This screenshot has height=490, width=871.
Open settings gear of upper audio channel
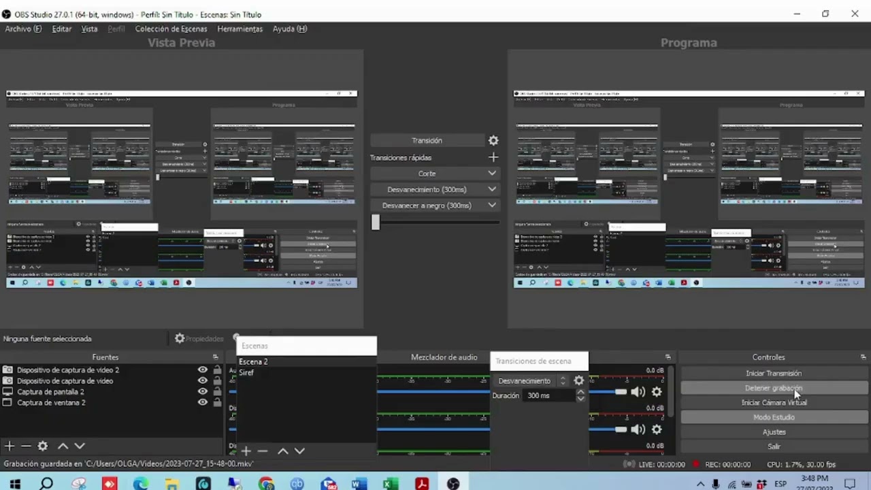[x=657, y=391]
